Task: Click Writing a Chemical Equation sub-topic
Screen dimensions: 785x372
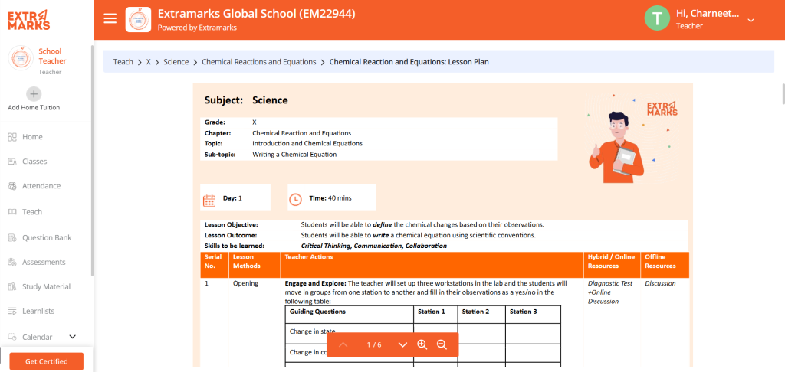Action: coord(294,155)
